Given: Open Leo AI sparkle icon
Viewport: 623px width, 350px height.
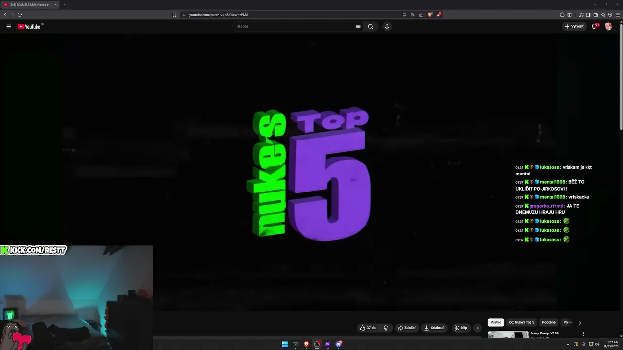Looking at the screenshot, I should click(x=603, y=15).
